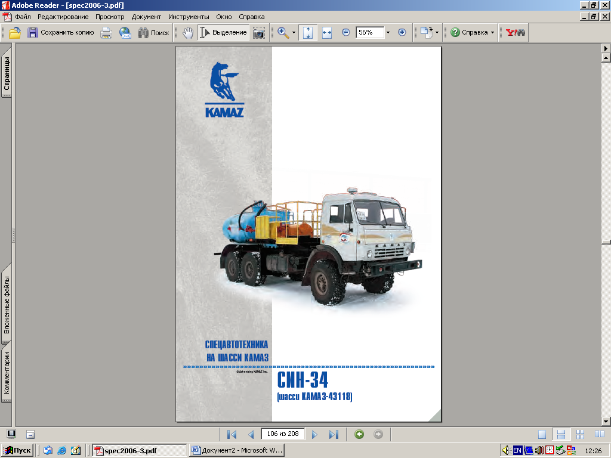Open the Редактирование menu
This screenshot has height=458, width=611.
click(x=63, y=17)
